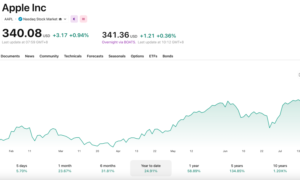
Task: Open the News tab
Action: (x=30, y=56)
